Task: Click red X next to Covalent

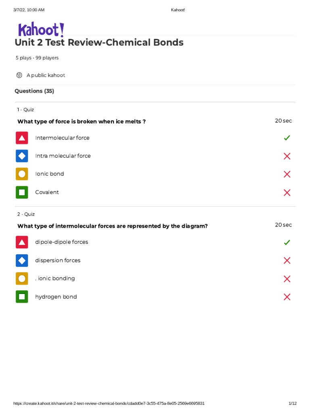Action: pyautogui.click(x=287, y=192)
